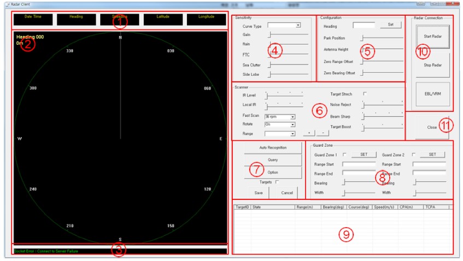Click the Query button

[273, 160]
